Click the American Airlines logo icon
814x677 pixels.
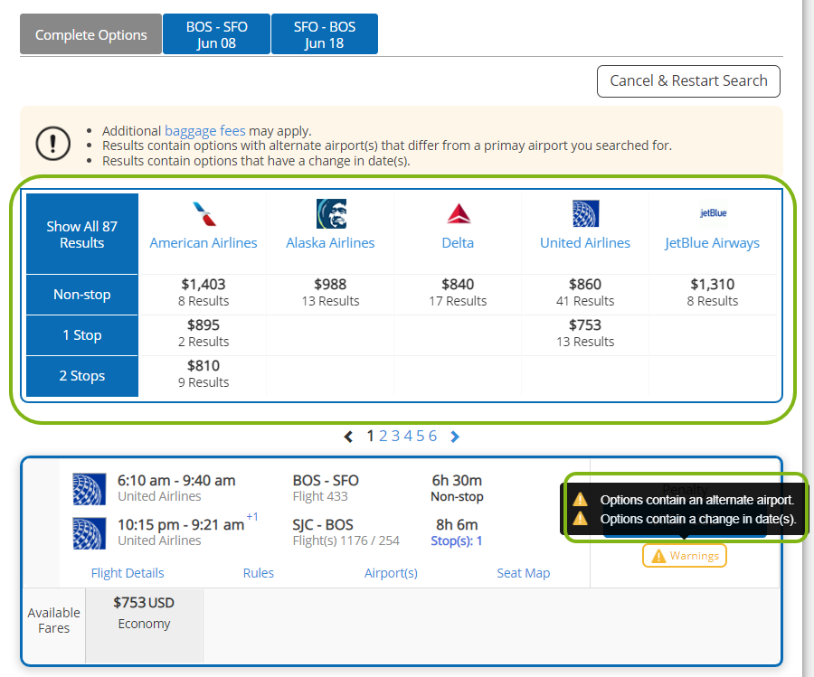204,213
